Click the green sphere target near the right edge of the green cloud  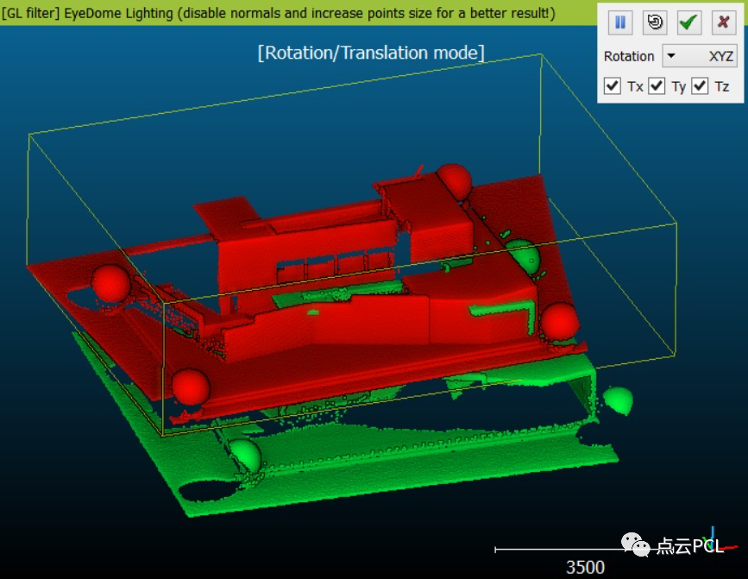tap(619, 400)
